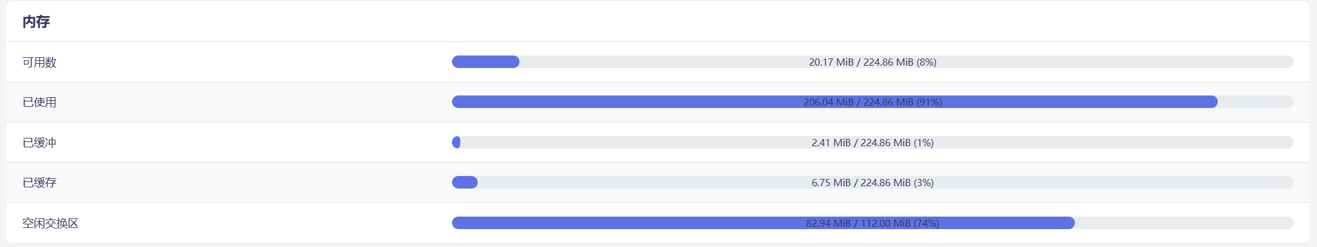This screenshot has width=1317, height=247.
Task: Click the gray unfilled end of 空闲交换区 bar
Action: click(x=1184, y=223)
